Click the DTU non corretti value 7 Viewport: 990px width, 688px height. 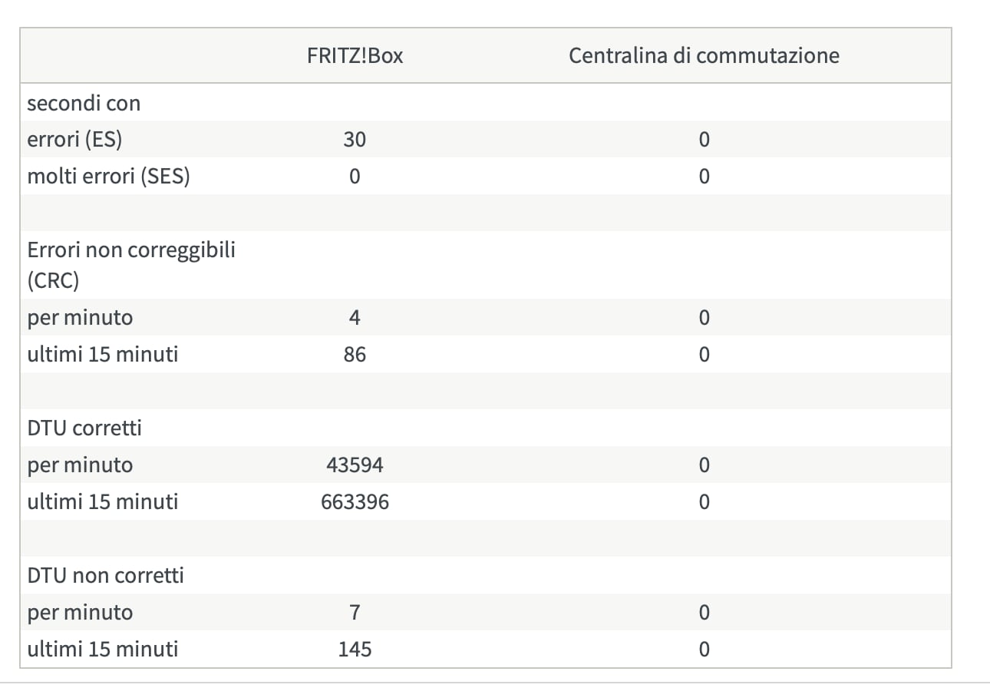355,613
